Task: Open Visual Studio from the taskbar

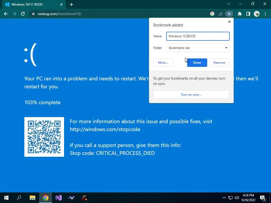Action: [x=58, y=198]
